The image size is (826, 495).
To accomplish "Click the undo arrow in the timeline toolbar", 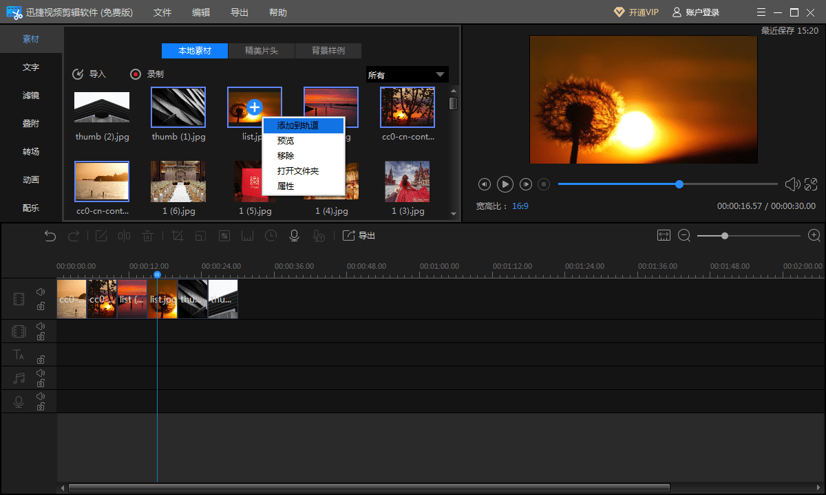I will tap(50, 236).
